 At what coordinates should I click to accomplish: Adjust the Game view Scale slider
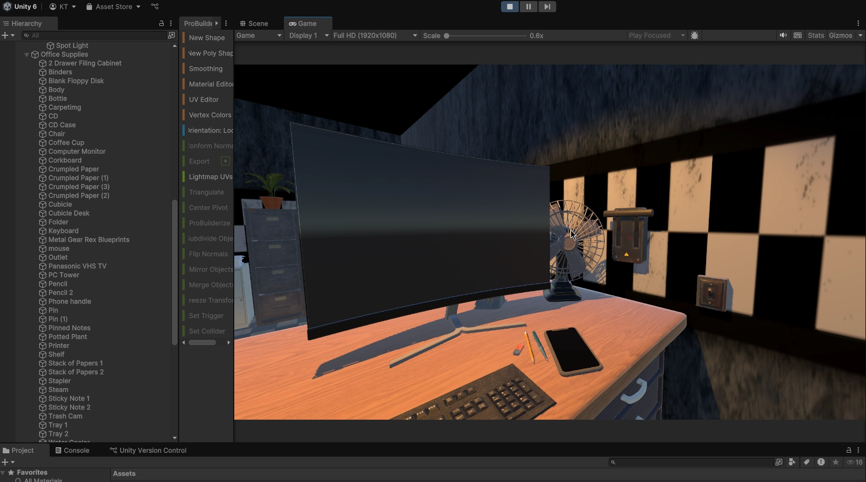tap(485, 36)
